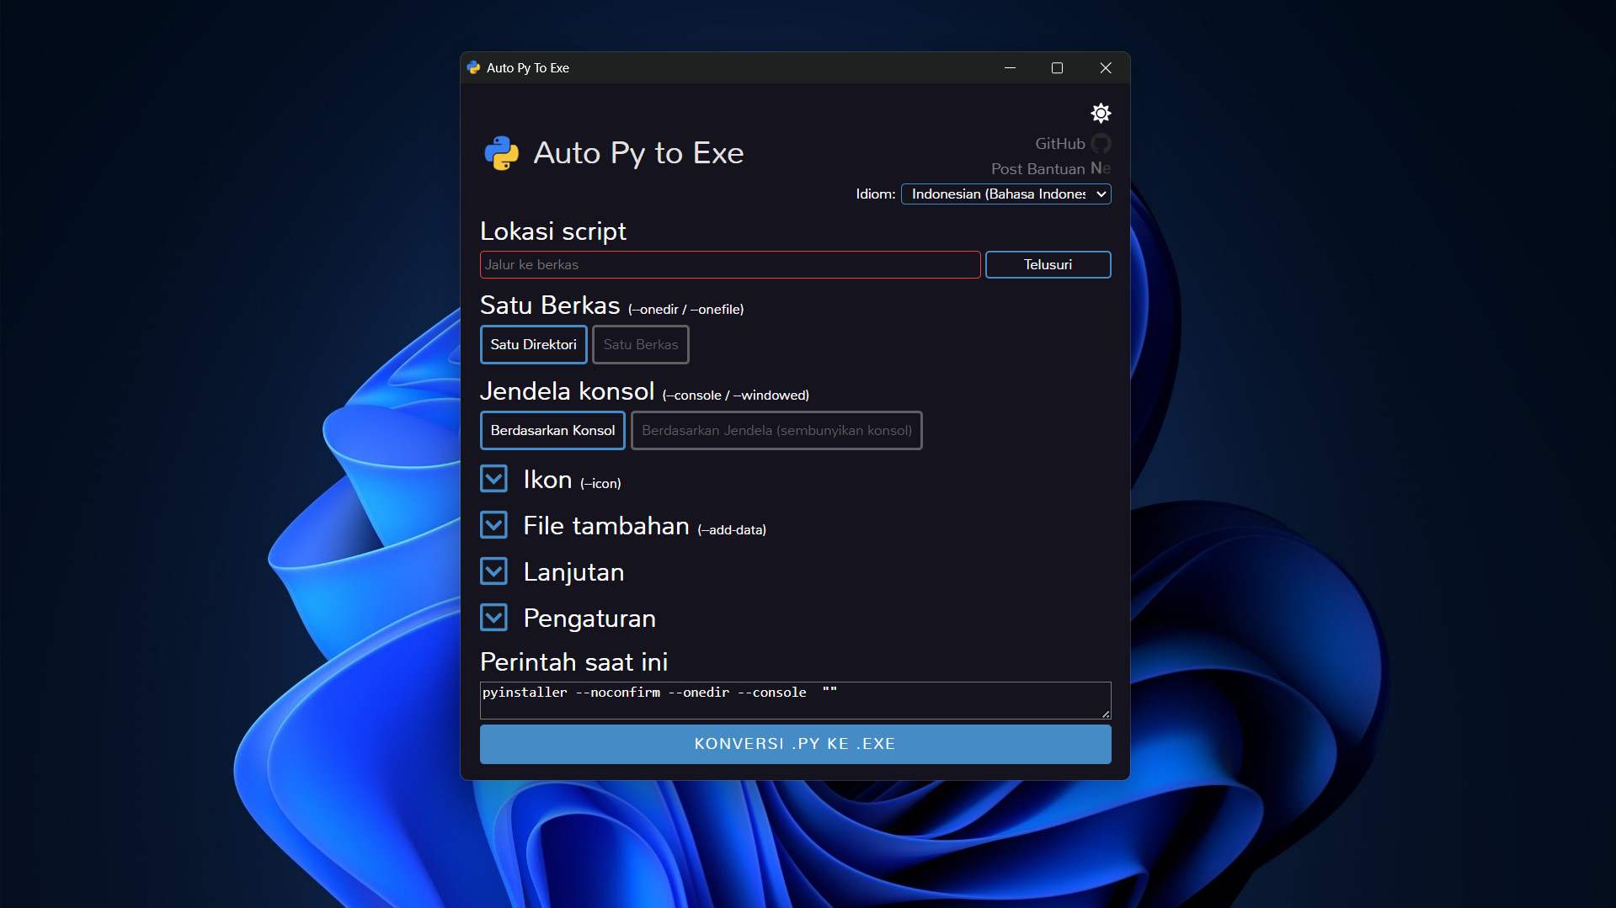Expand the Ikon section chevron
Screen dimensions: 1616x908
494,479
